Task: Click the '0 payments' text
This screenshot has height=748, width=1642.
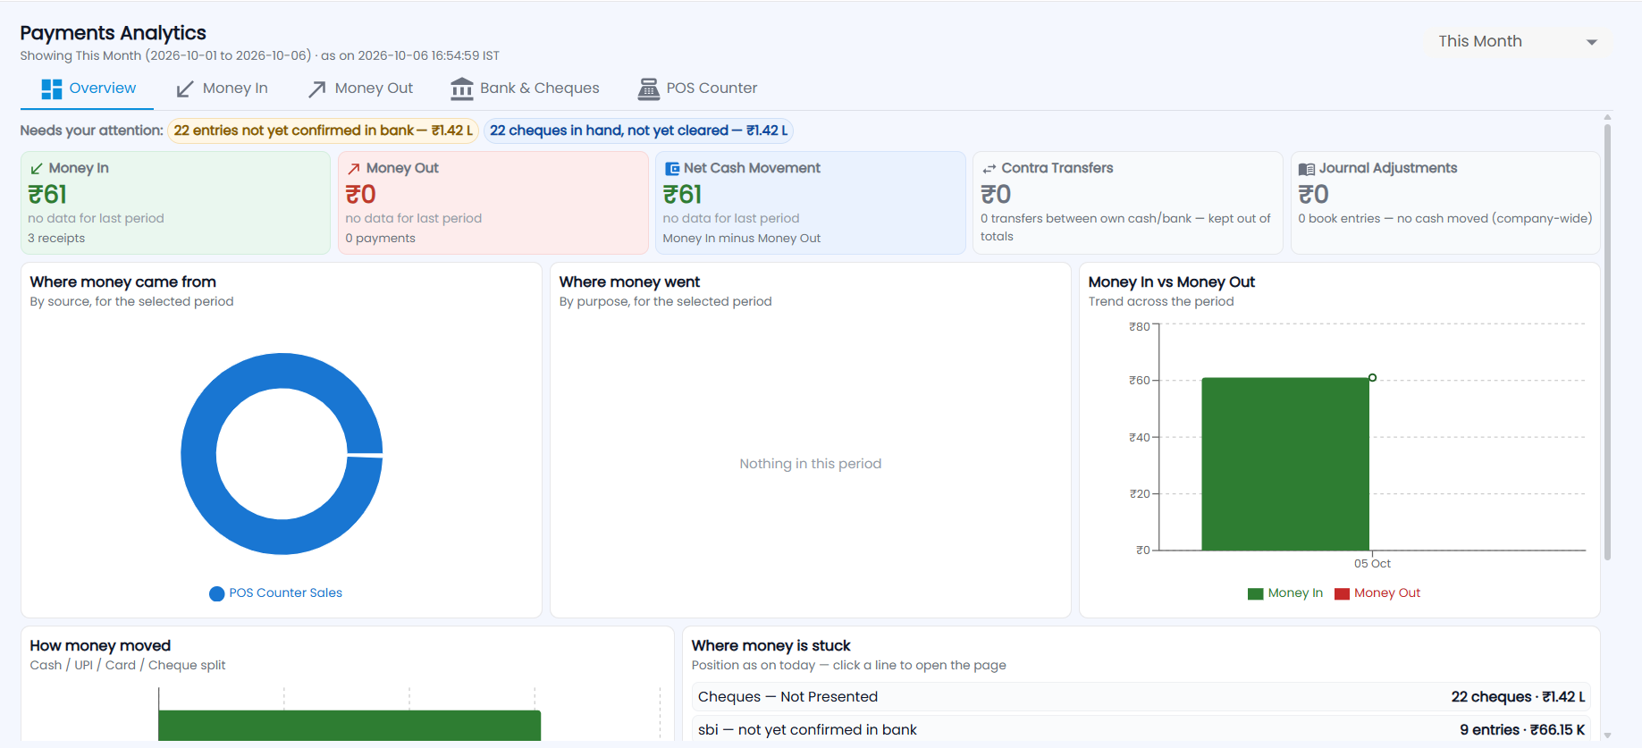Action: (x=381, y=239)
